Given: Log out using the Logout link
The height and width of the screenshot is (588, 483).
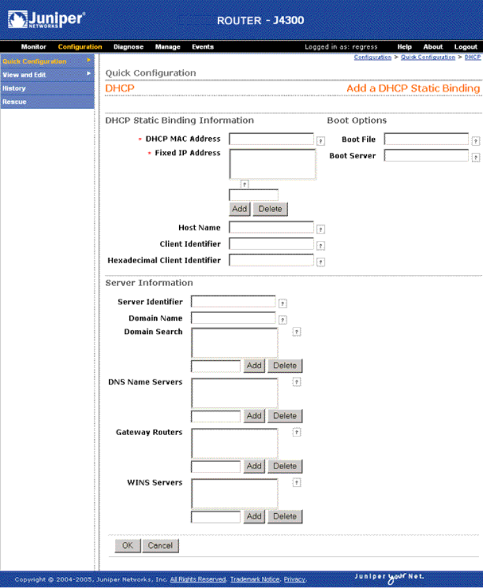Looking at the screenshot, I should pyautogui.click(x=466, y=47).
